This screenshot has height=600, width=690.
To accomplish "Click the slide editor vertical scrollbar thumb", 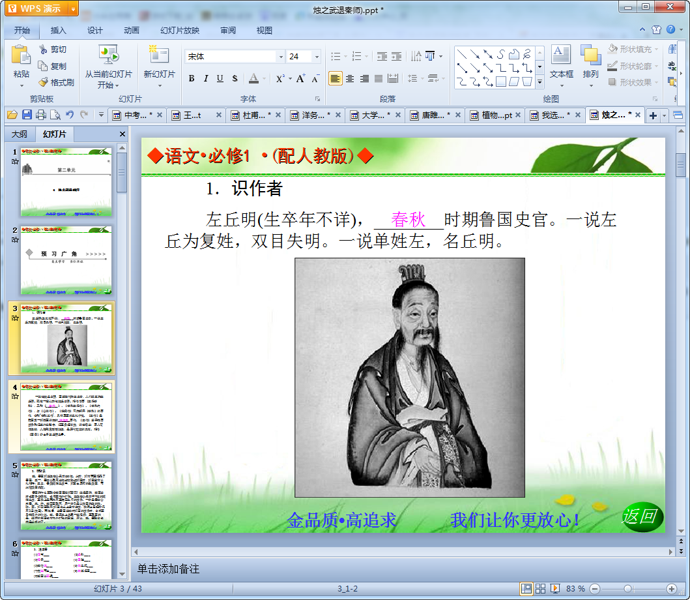I will coord(680,165).
